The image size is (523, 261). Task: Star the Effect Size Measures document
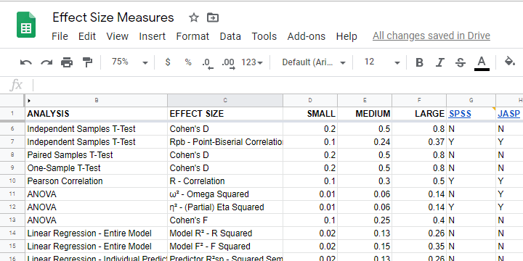194,17
